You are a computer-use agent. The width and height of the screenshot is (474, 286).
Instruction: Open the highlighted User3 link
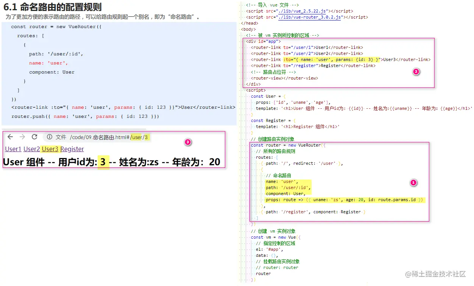[50, 149]
